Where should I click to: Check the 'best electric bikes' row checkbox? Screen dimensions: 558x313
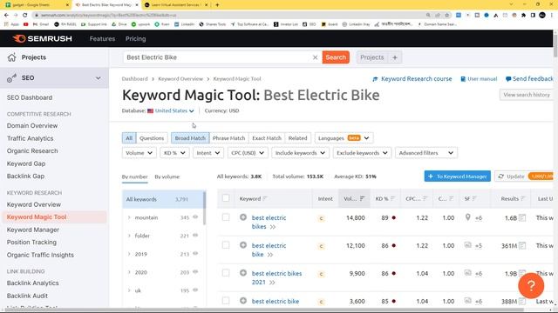point(226,216)
